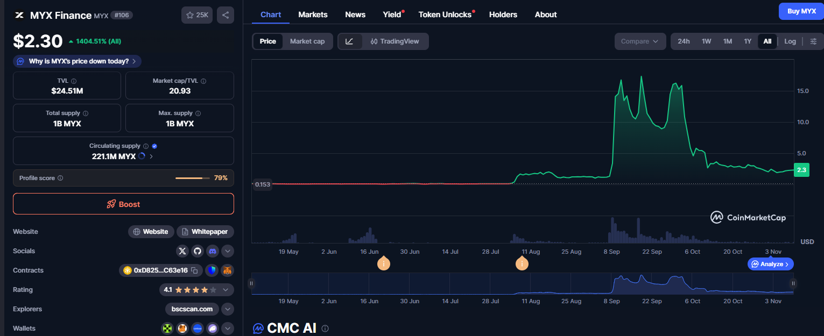Screen dimensions: 824x336
Task: Switch chart to Price view
Action: 267,41
